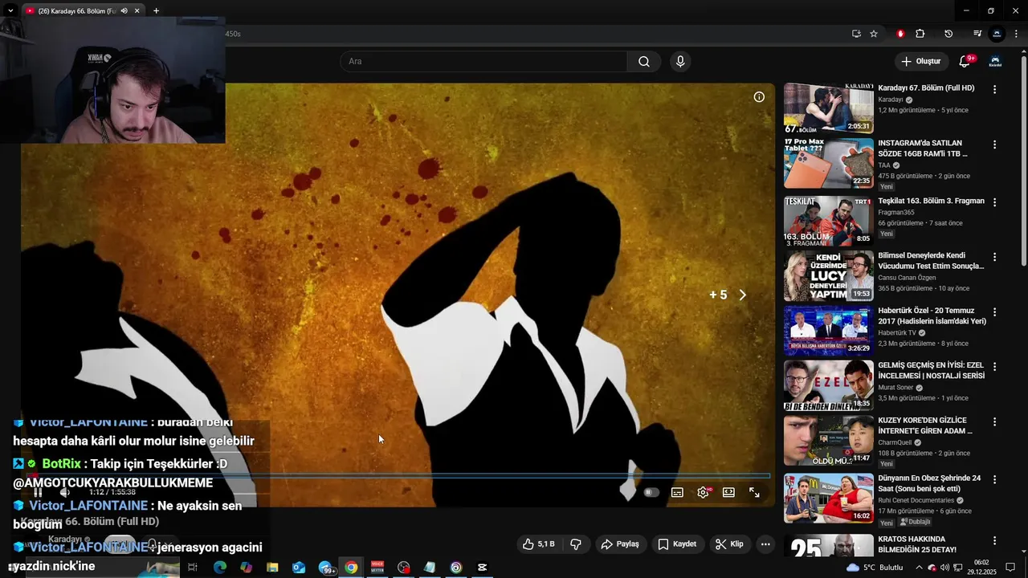Focus the YouTube Ara search field

coord(483,62)
